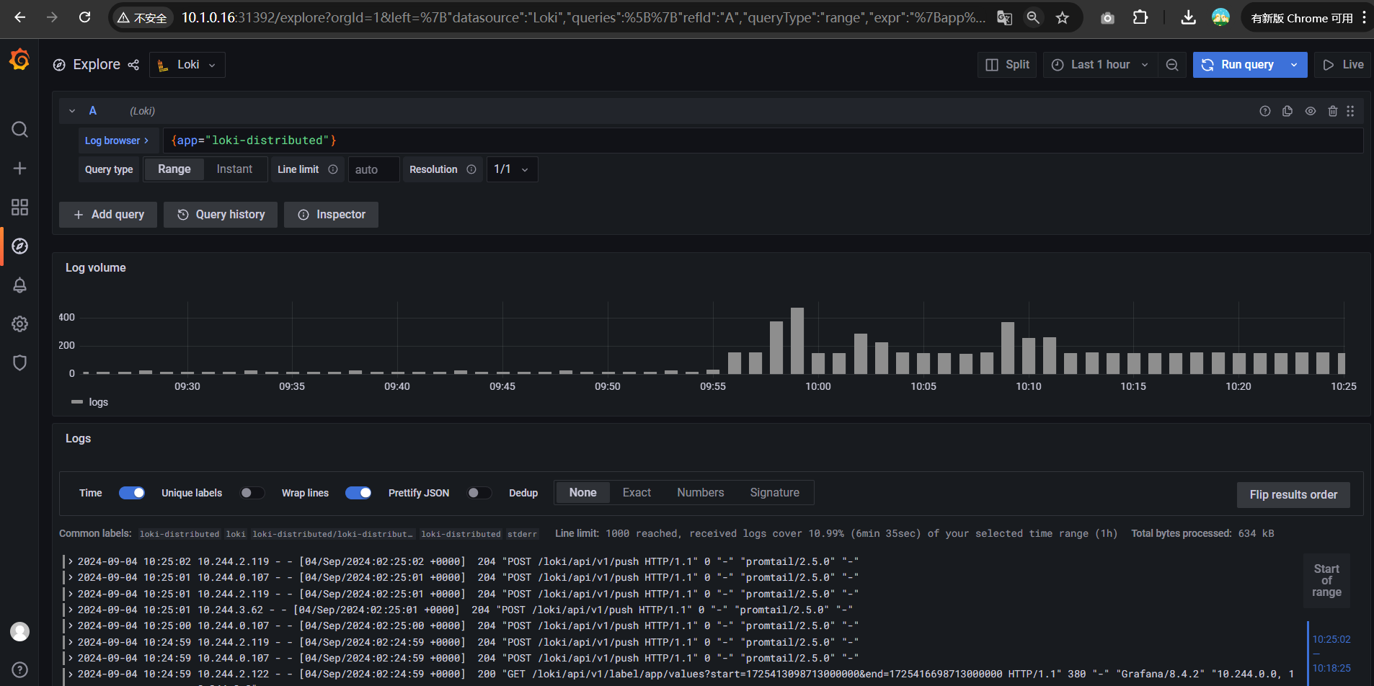The image size is (1374, 686).
Task: Open the sidebar search icon
Action: (x=19, y=129)
